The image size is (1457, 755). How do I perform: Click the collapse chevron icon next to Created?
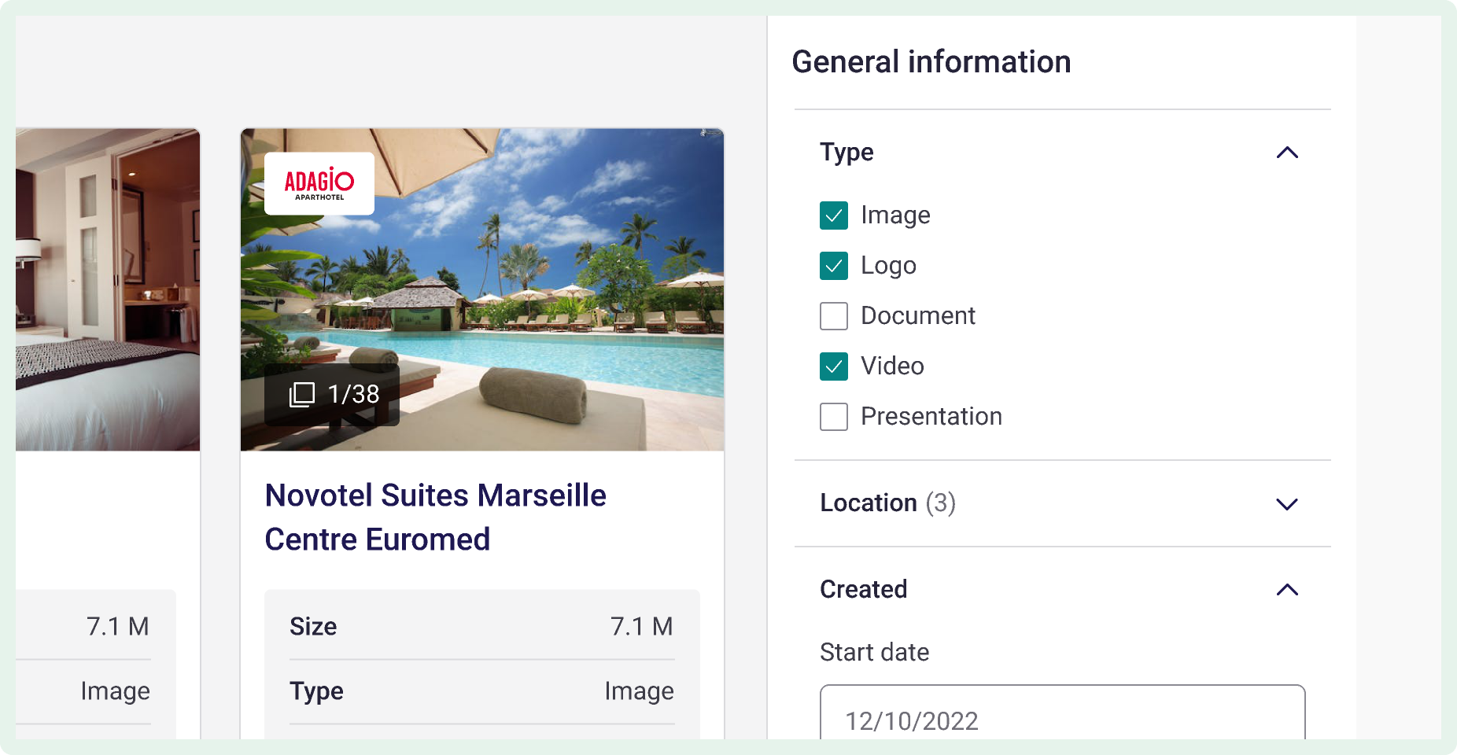tap(1287, 590)
